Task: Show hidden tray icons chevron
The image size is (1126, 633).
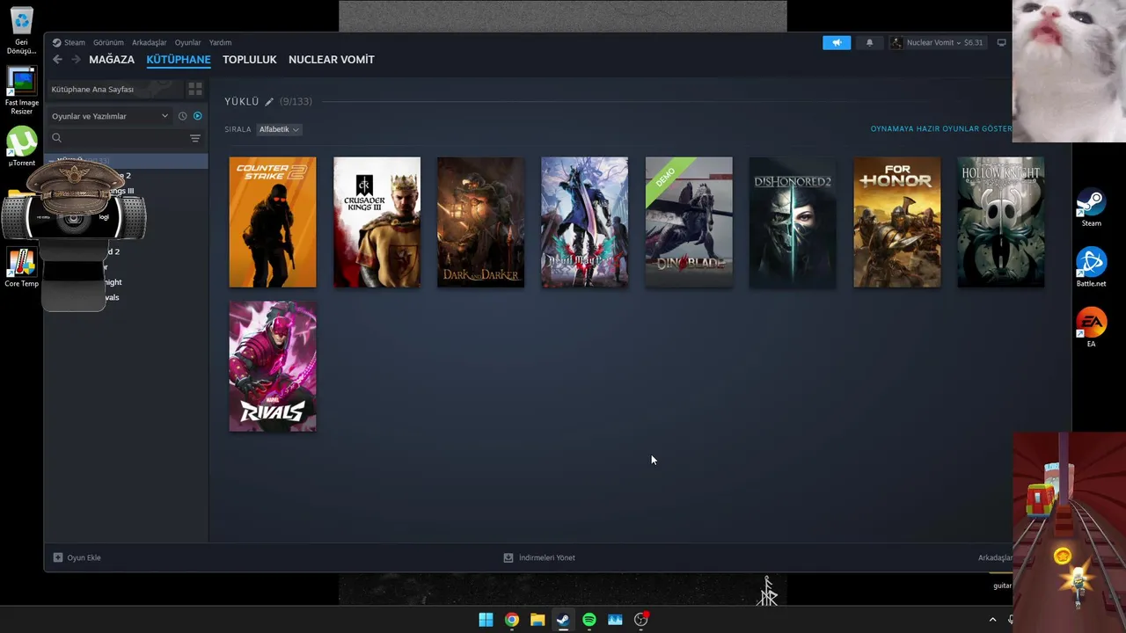Action: pos(993,620)
